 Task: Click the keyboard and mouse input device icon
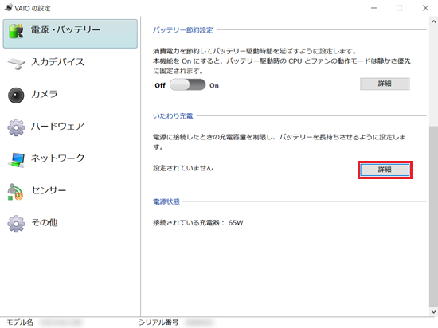point(16,64)
